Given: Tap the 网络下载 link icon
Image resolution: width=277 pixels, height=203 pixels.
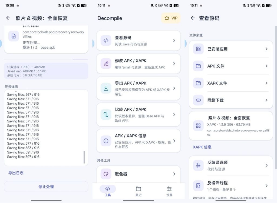Looking at the screenshot, I should tap(198, 100).
